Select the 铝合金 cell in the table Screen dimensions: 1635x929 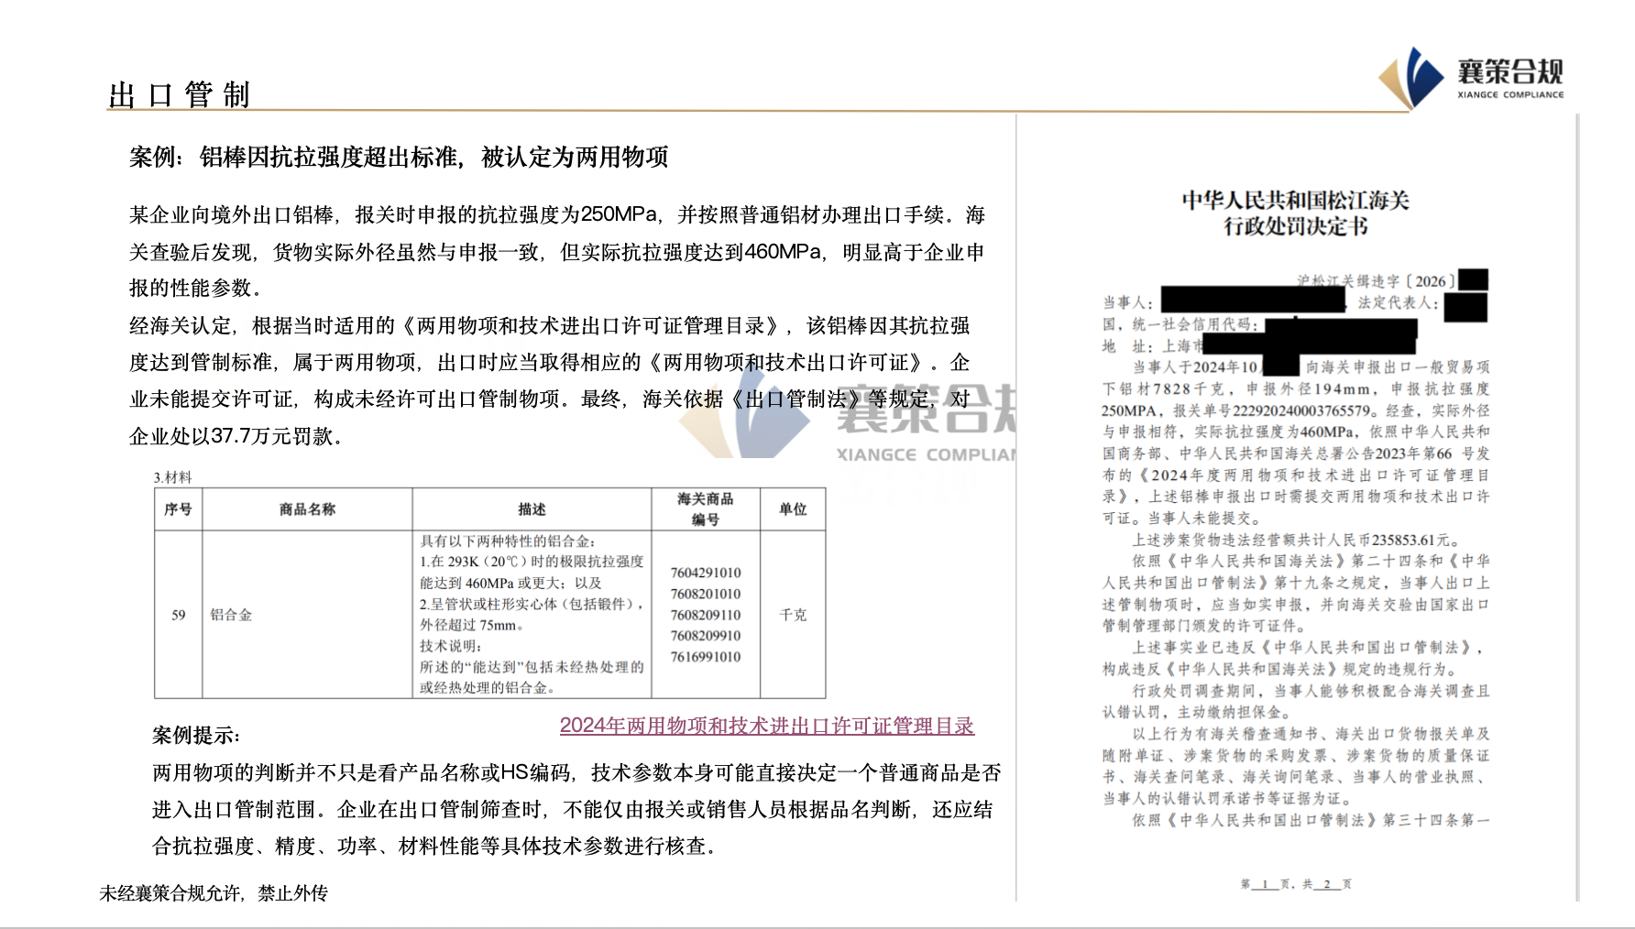coord(231,615)
